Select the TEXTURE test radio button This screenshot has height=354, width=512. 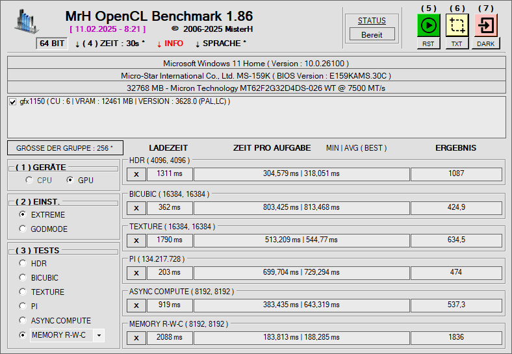pyautogui.click(x=23, y=292)
